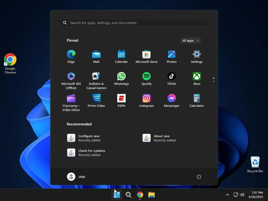Open Microsoft Store

coord(147,57)
